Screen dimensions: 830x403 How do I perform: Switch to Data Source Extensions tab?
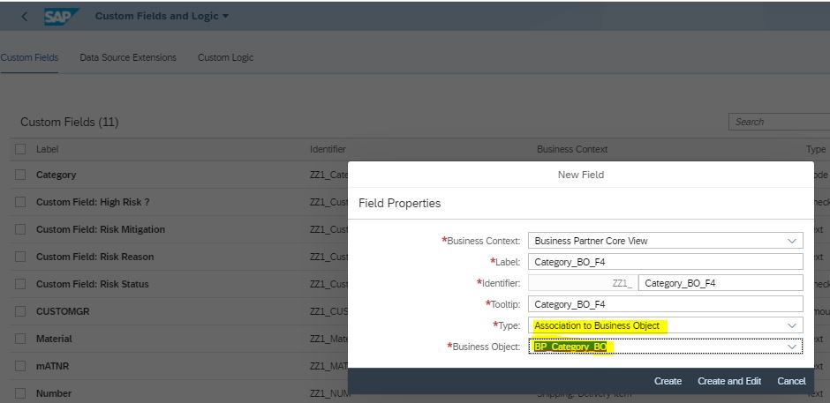[128, 57]
